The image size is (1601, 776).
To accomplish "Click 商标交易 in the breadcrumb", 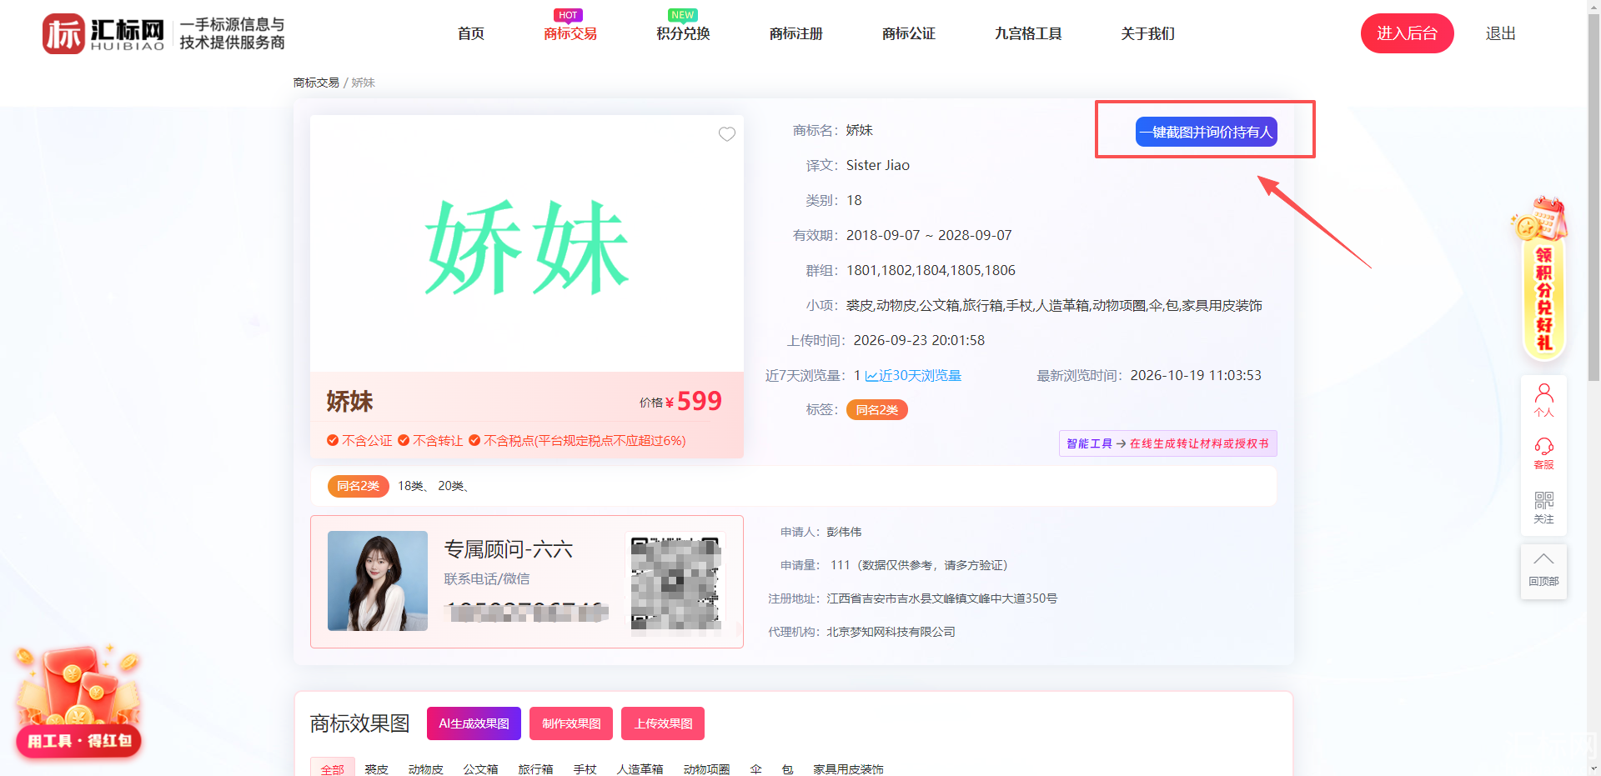I will (316, 83).
